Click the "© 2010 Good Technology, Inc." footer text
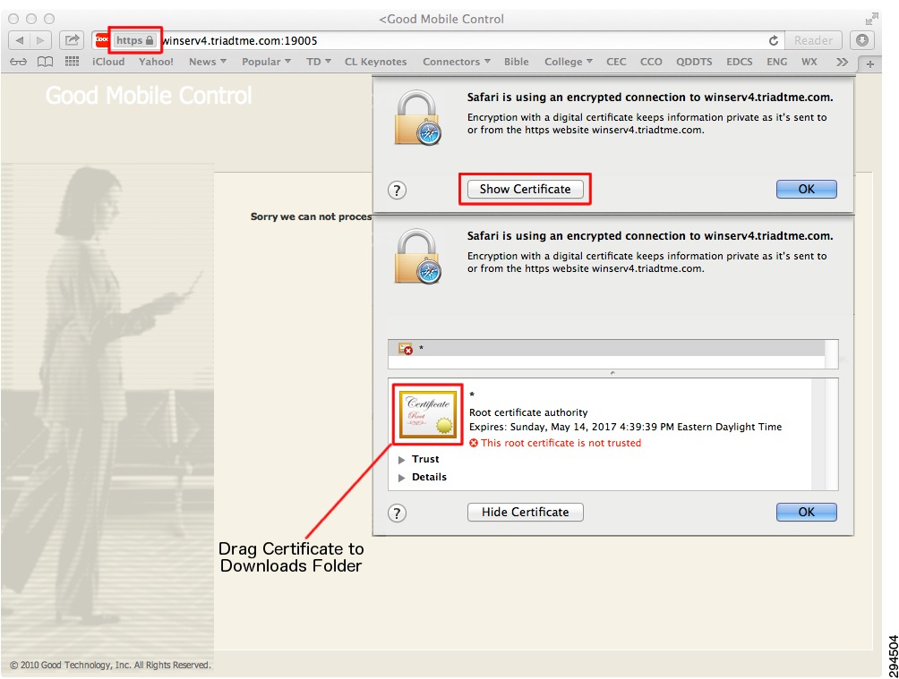The height and width of the screenshot is (679, 899). (x=110, y=665)
